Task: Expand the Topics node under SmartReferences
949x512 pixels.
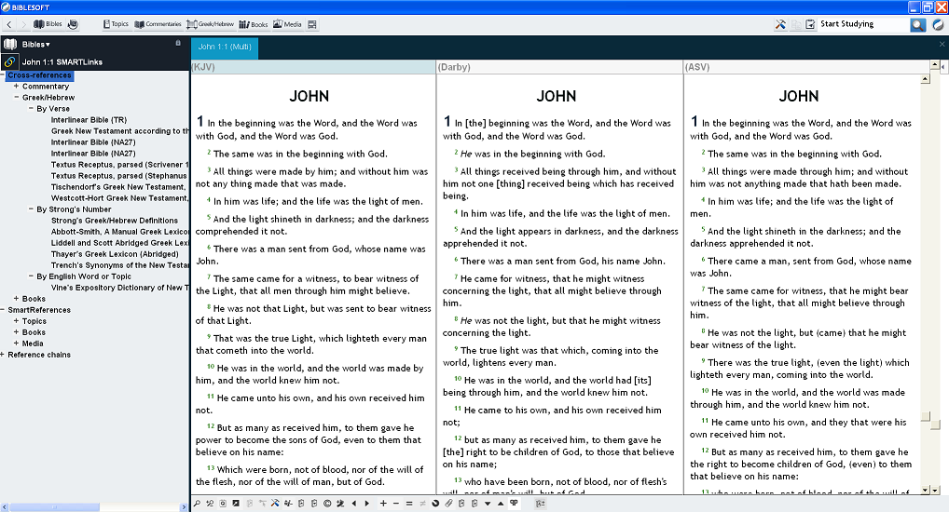Action: click(x=17, y=321)
